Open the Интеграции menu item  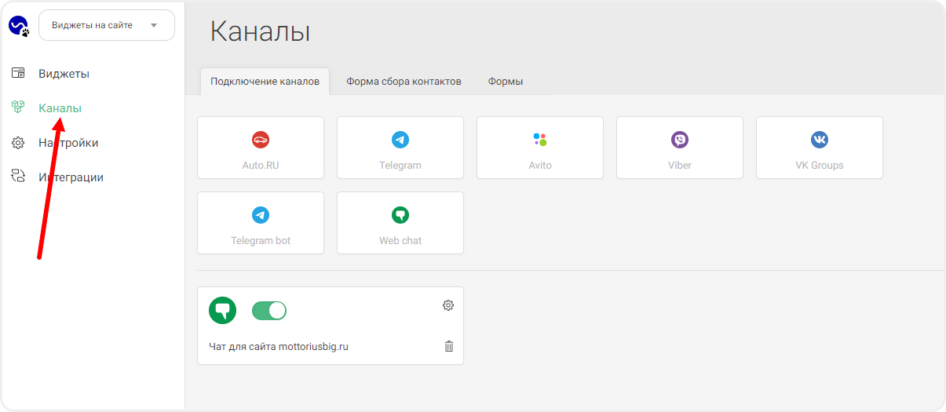tap(71, 177)
